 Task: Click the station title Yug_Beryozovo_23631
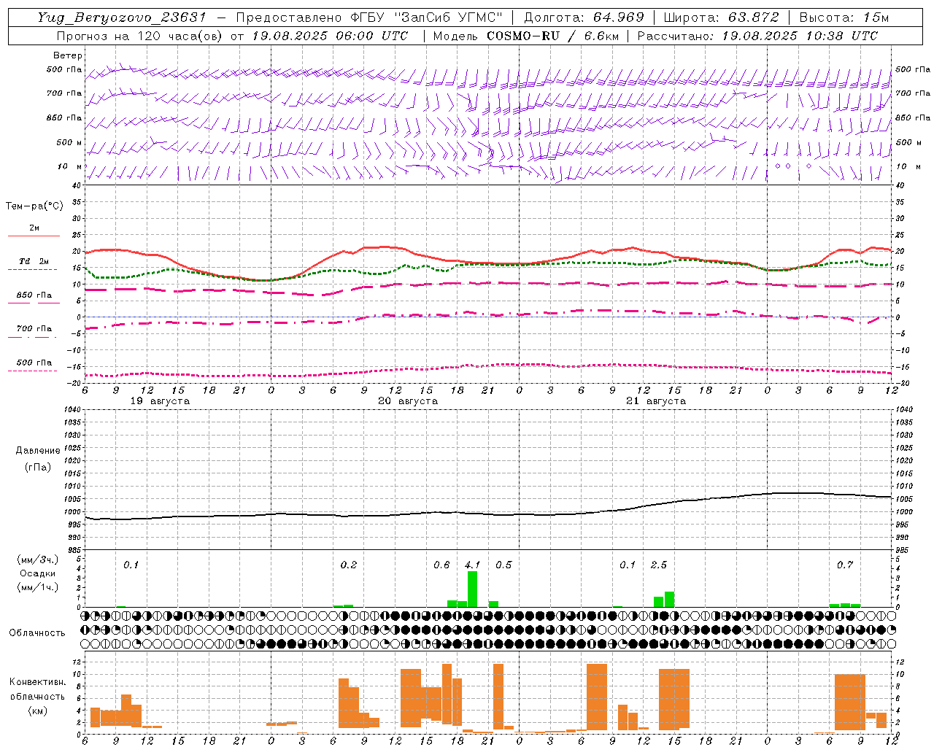(x=121, y=18)
